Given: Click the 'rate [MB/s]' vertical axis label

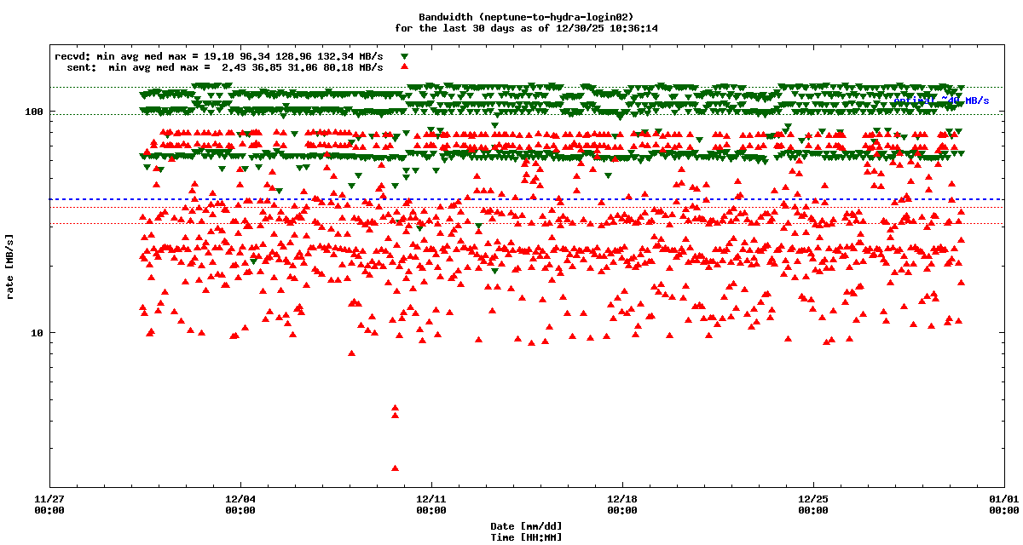Looking at the screenshot, I should click(x=10, y=267).
